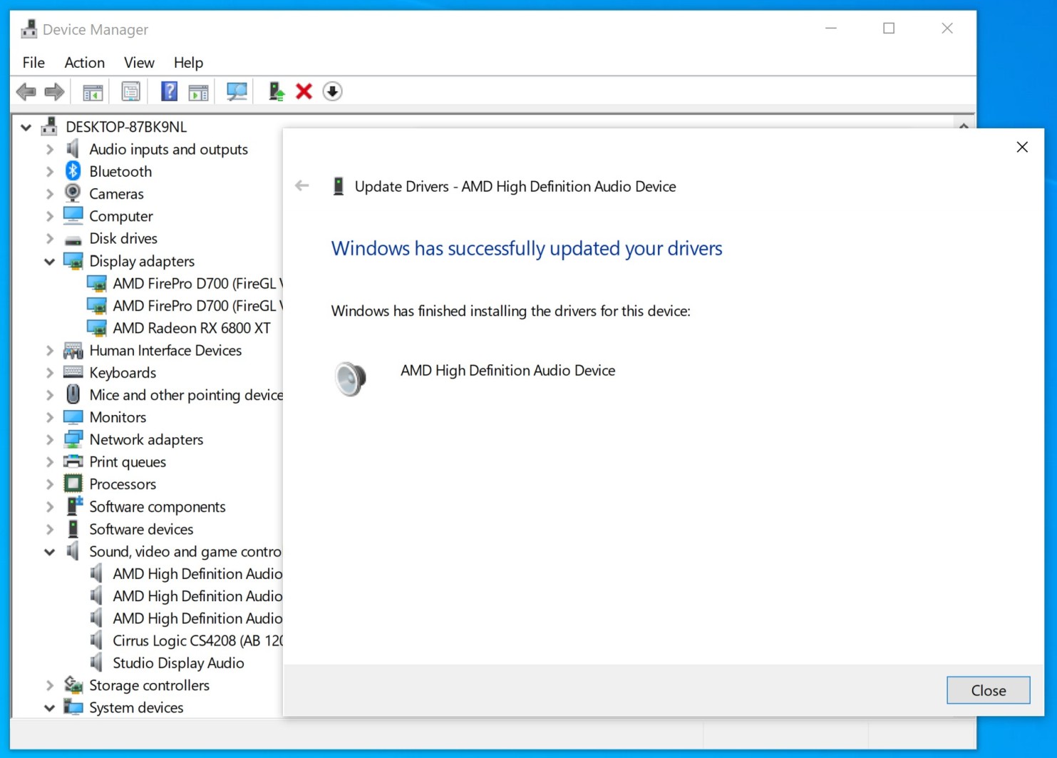Image resolution: width=1057 pixels, height=758 pixels.
Task: Expand the Software devices category
Action: pos(50,530)
